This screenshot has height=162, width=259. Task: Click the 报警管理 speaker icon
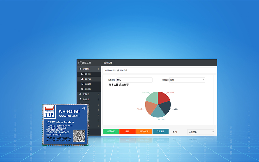80,94
